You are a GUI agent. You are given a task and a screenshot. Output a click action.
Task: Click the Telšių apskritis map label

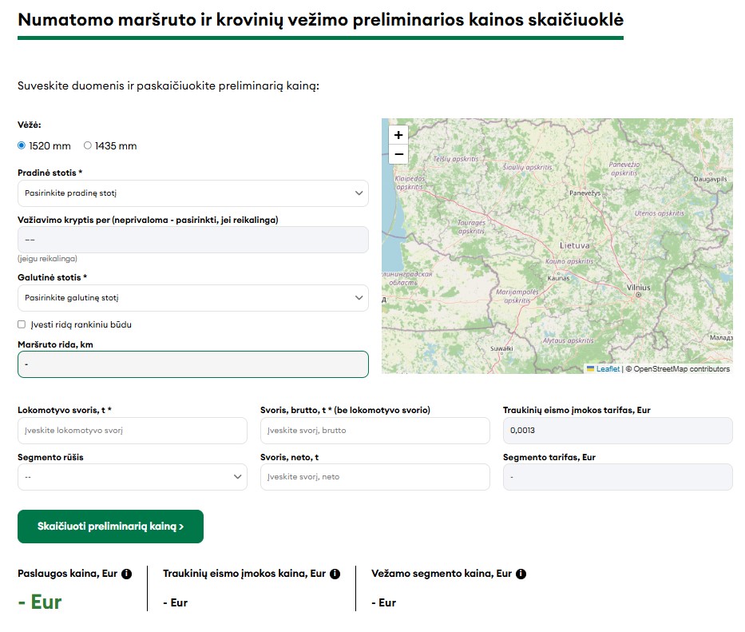click(456, 159)
